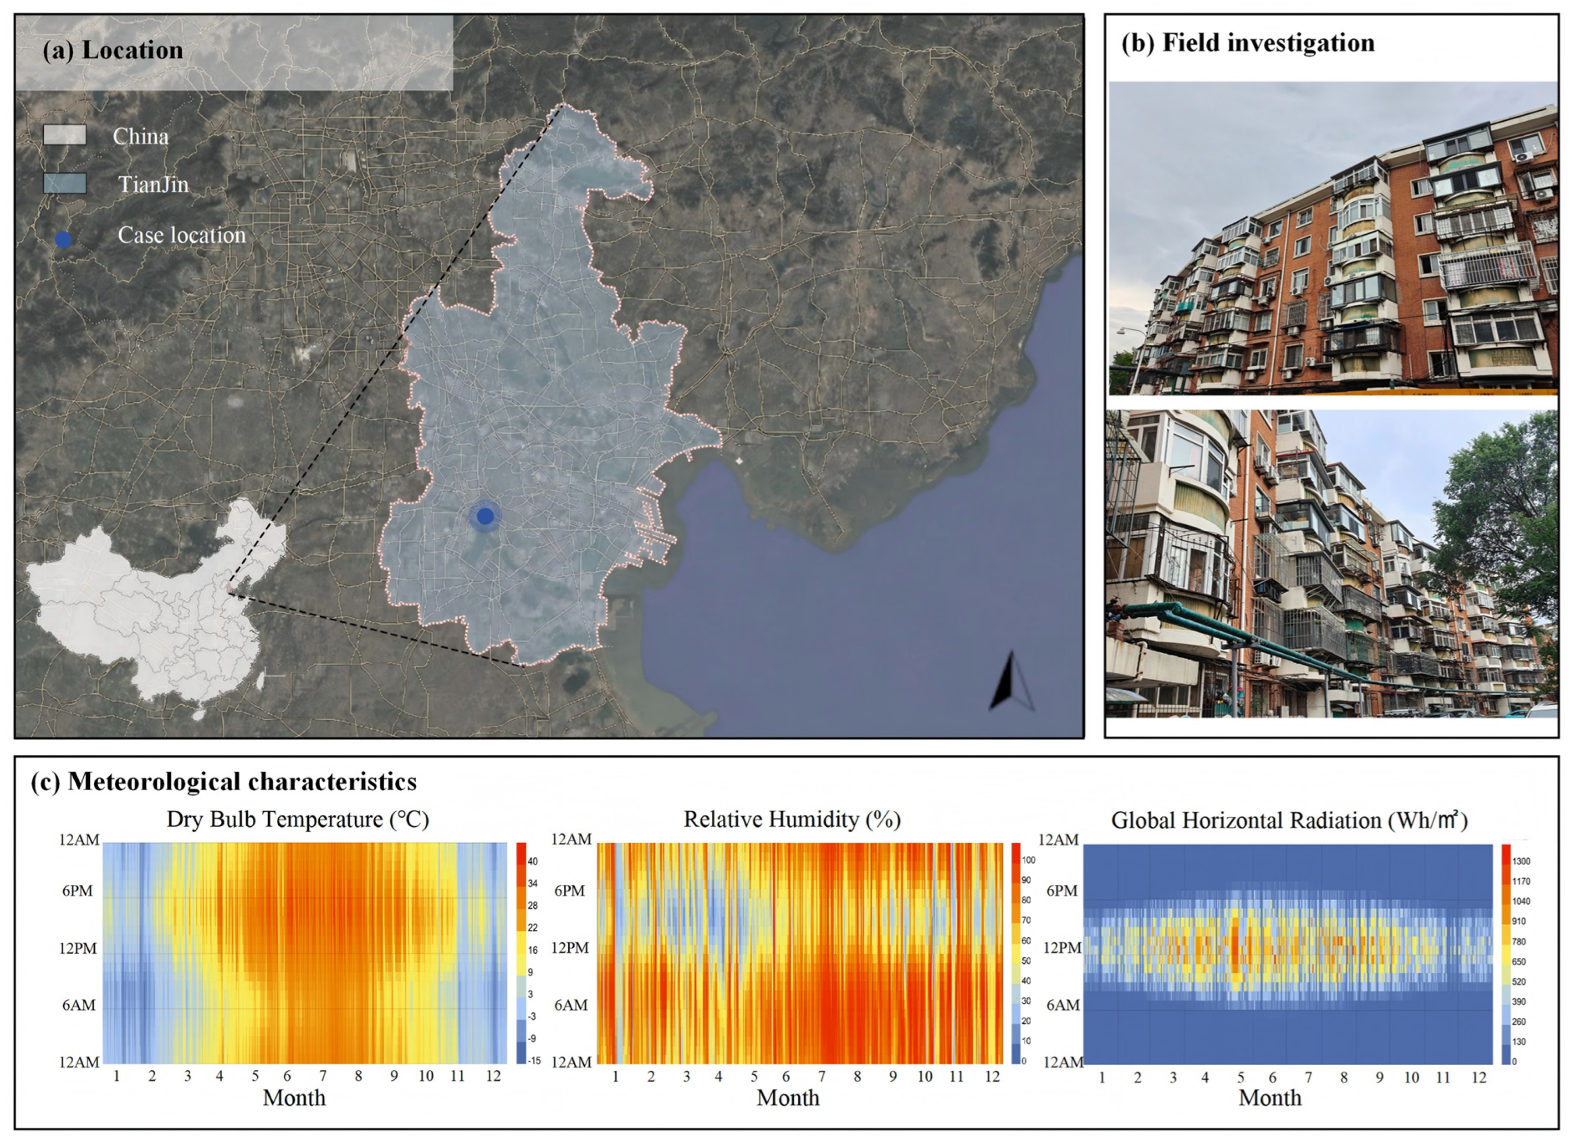
Task: Click the lower field investigation street photo
Action: coord(1333,563)
